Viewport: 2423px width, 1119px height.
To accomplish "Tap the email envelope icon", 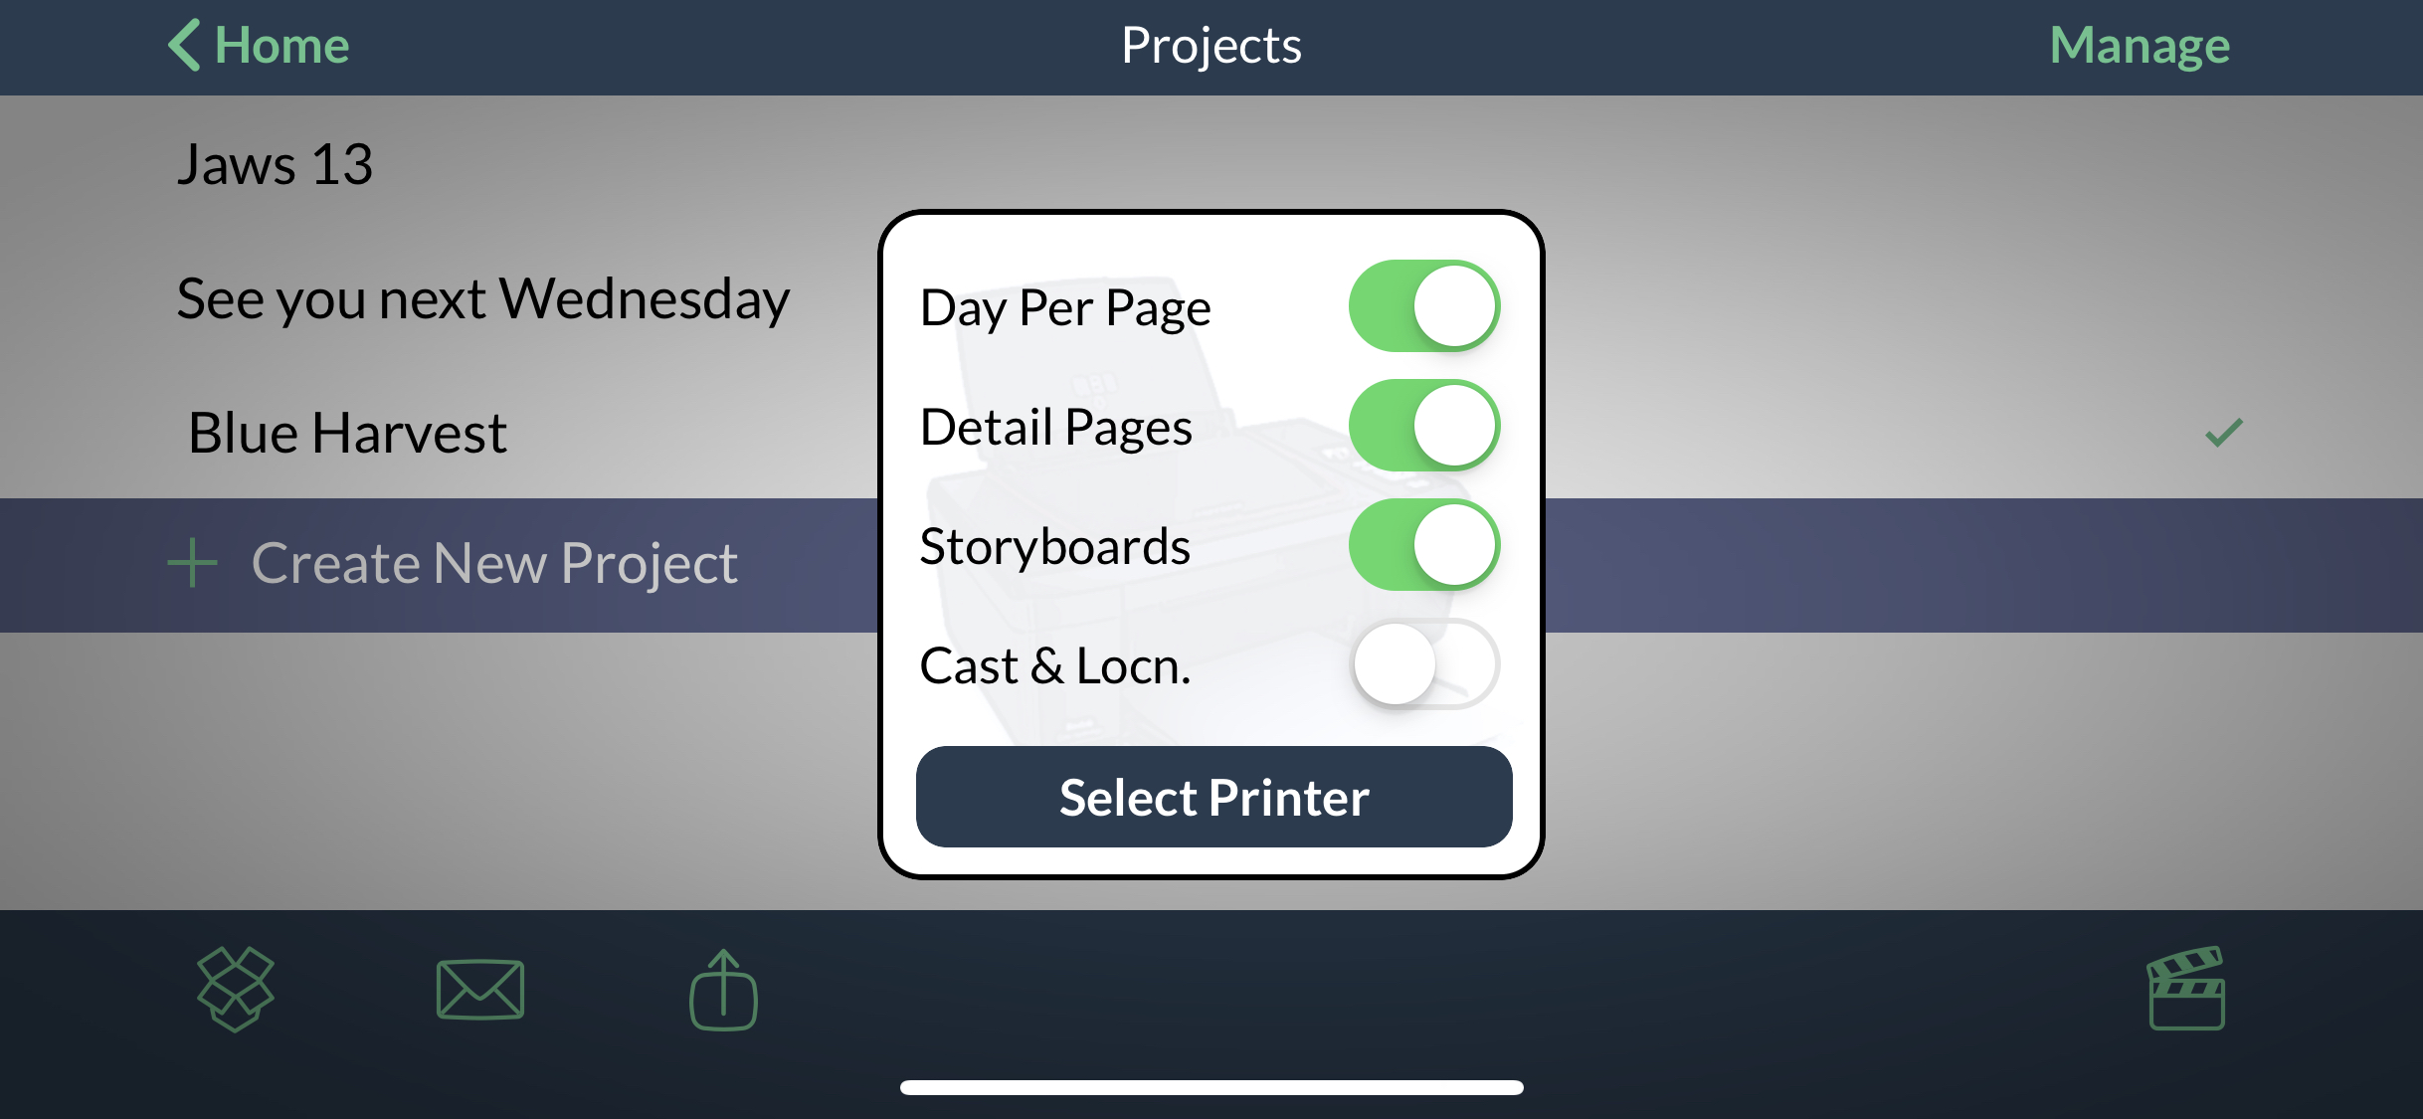I will click(x=480, y=989).
